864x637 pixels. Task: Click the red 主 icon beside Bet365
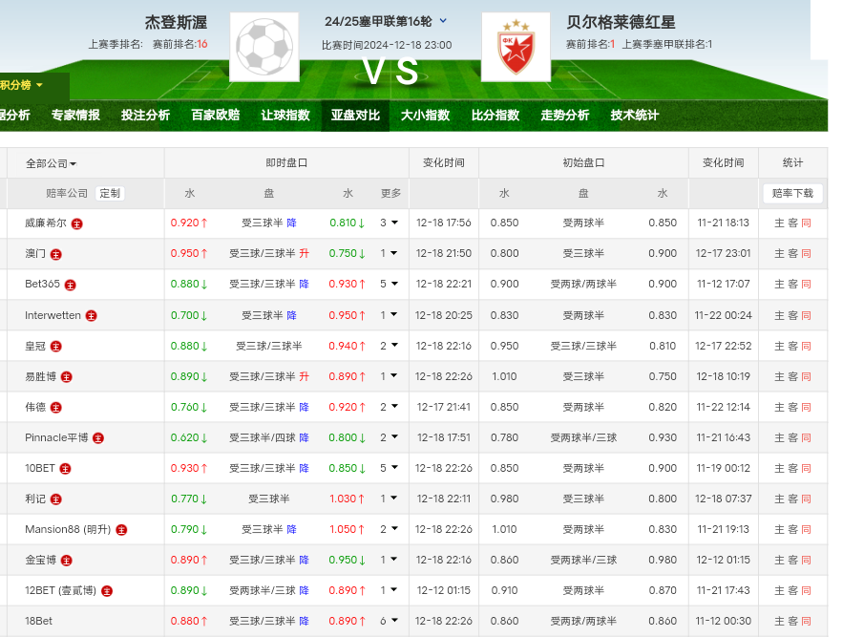click(70, 285)
